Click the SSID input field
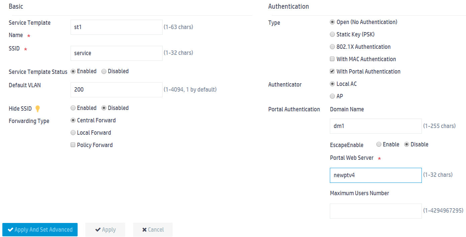Image resolution: width=466 pixels, height=237 pixels. pos(116,53)
